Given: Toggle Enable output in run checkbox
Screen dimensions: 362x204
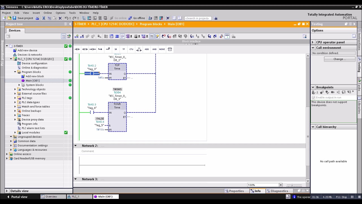Looking at the screenshot, I should click(313, 97).
